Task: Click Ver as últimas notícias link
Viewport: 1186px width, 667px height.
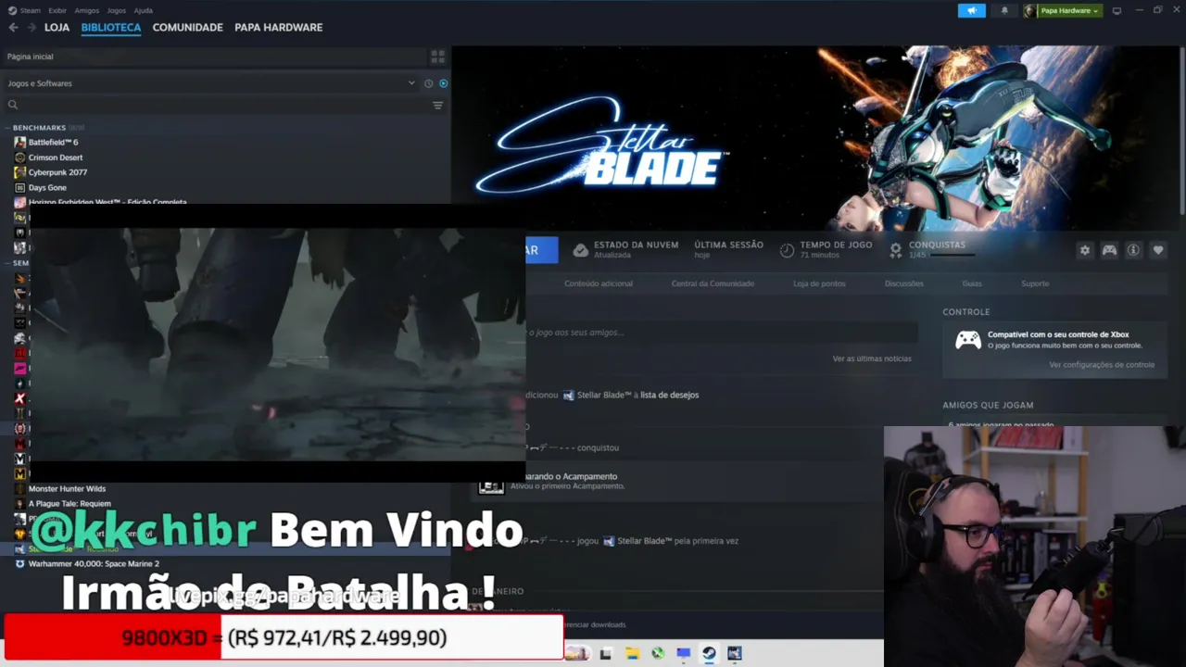Action: [872, 359]
